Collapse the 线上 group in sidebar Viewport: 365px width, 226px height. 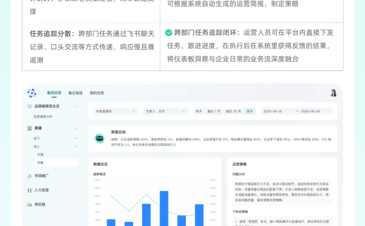coord(75,146)
